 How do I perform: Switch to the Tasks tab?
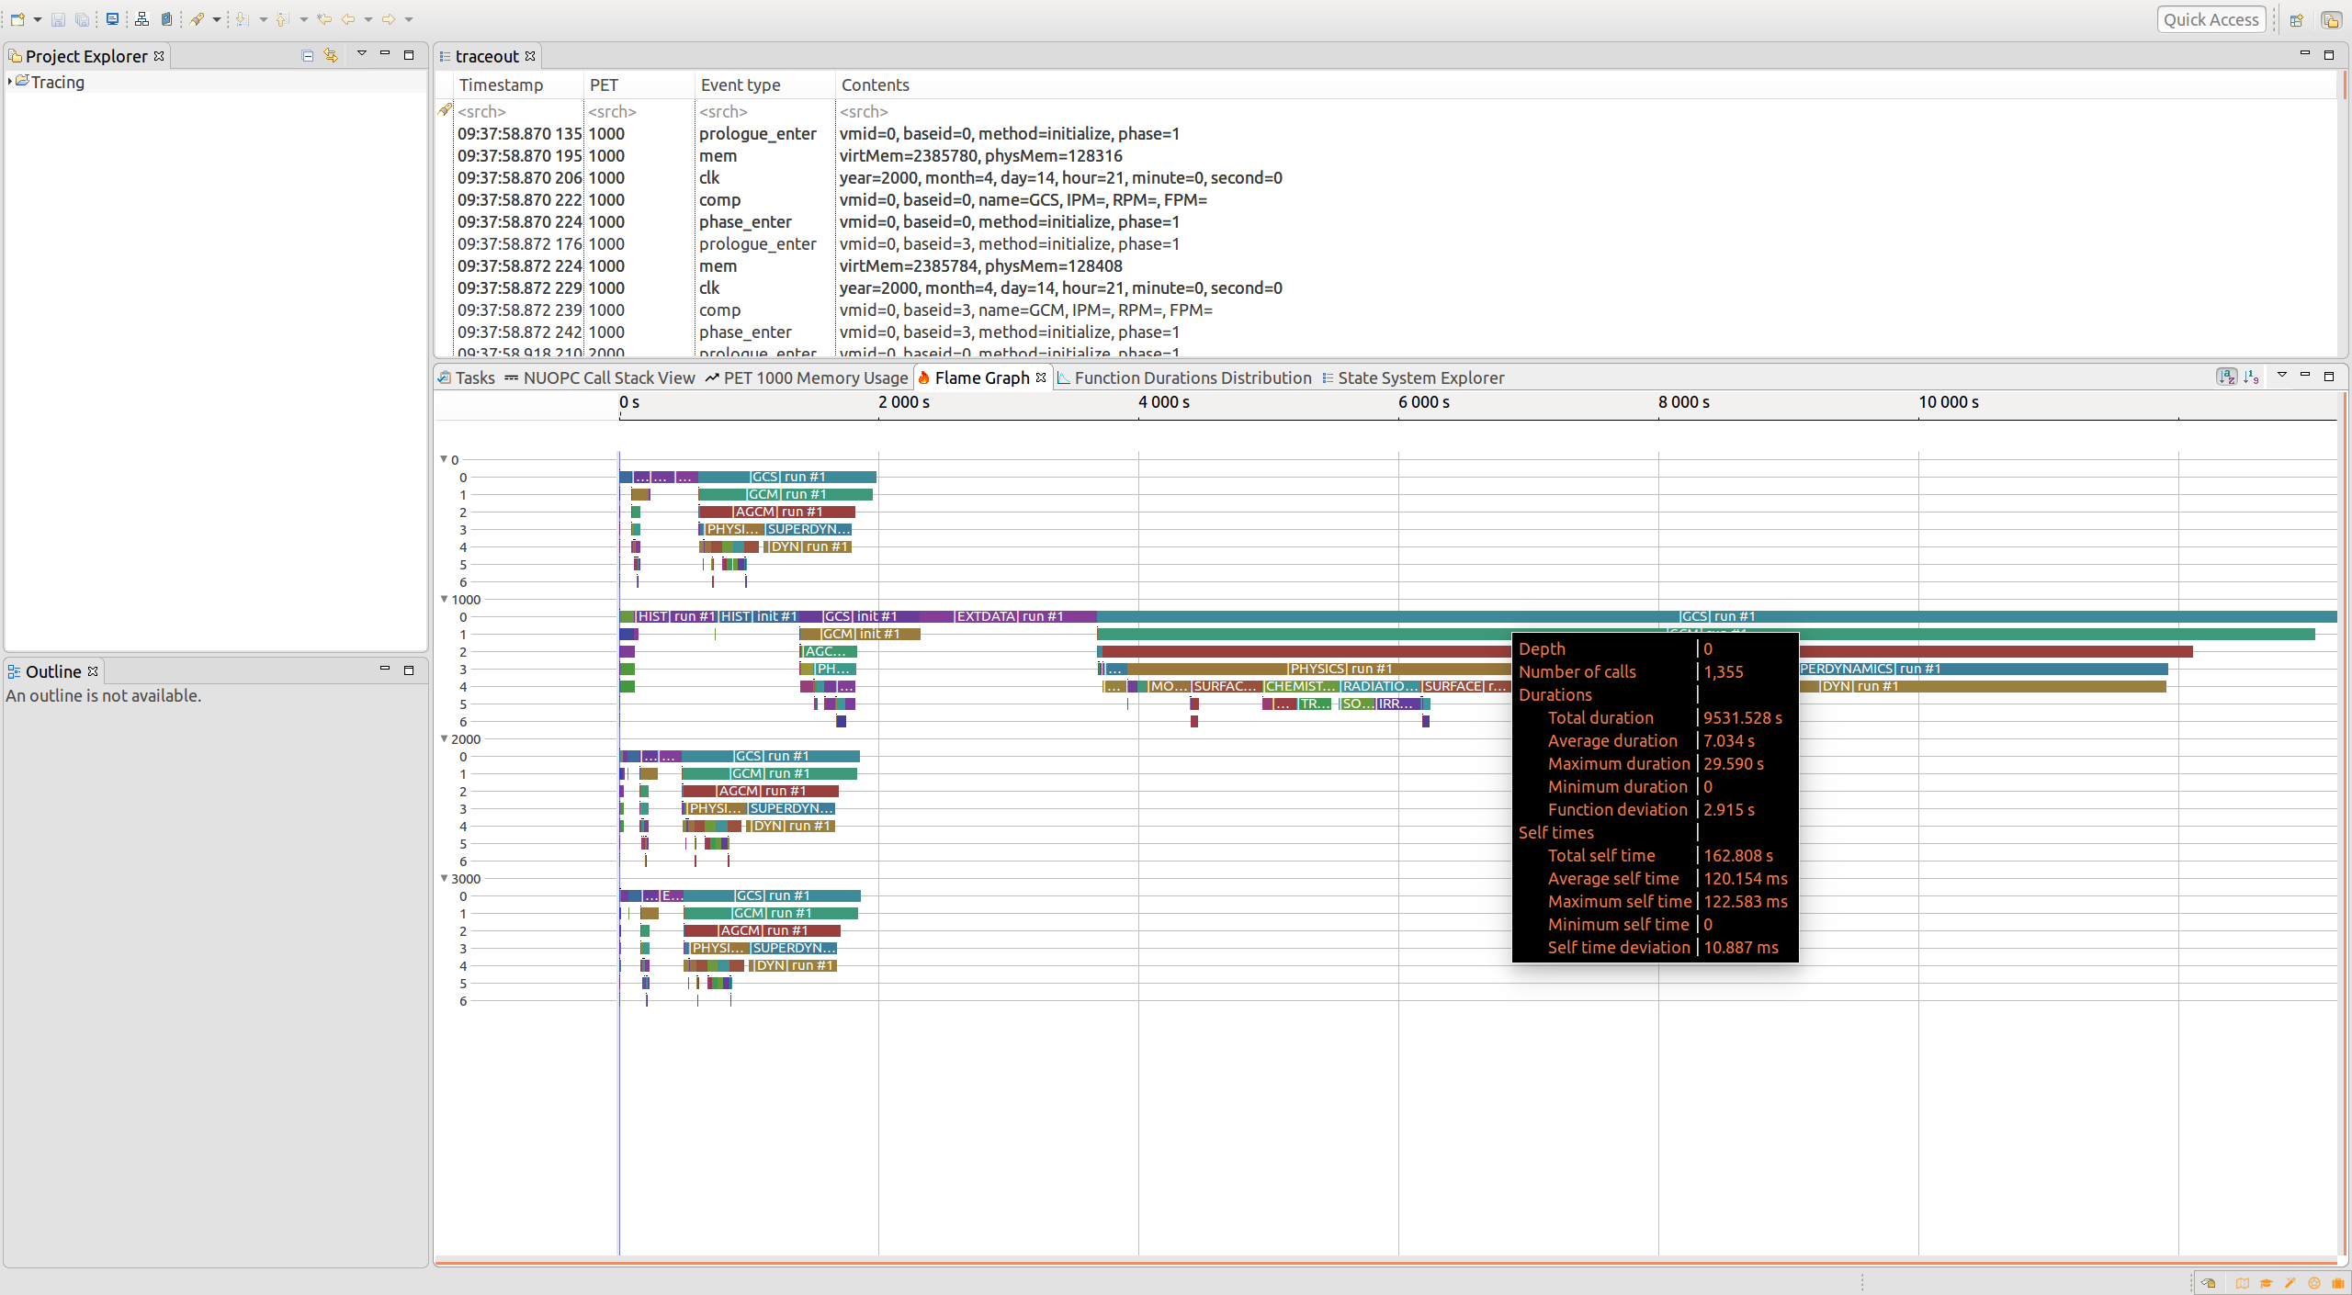pyautogui.click(x=466, y=377)
